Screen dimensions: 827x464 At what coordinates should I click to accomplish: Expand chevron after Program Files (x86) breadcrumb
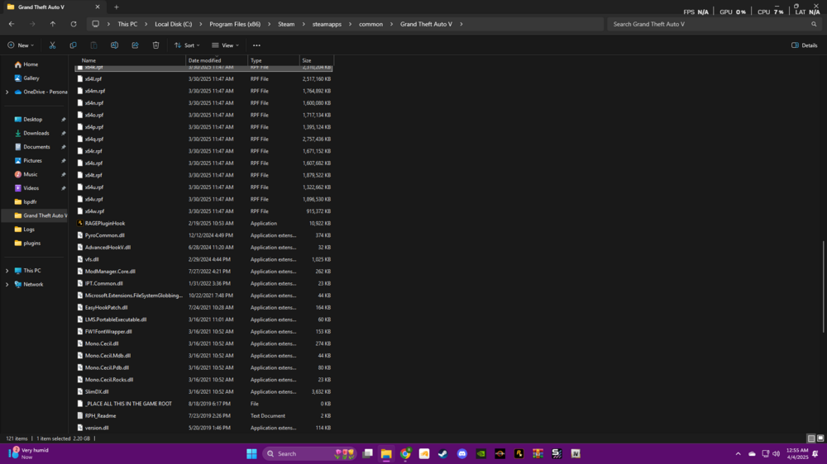(x=269, y=24)
